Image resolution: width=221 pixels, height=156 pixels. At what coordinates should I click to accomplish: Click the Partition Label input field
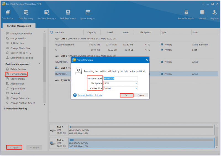[x=120, y=78]
